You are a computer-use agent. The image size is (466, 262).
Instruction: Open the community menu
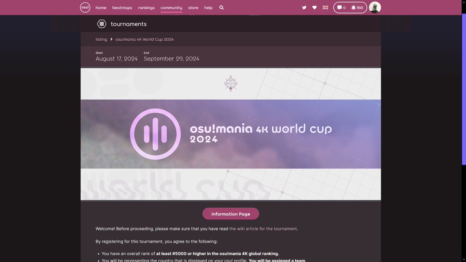point(171,8)
